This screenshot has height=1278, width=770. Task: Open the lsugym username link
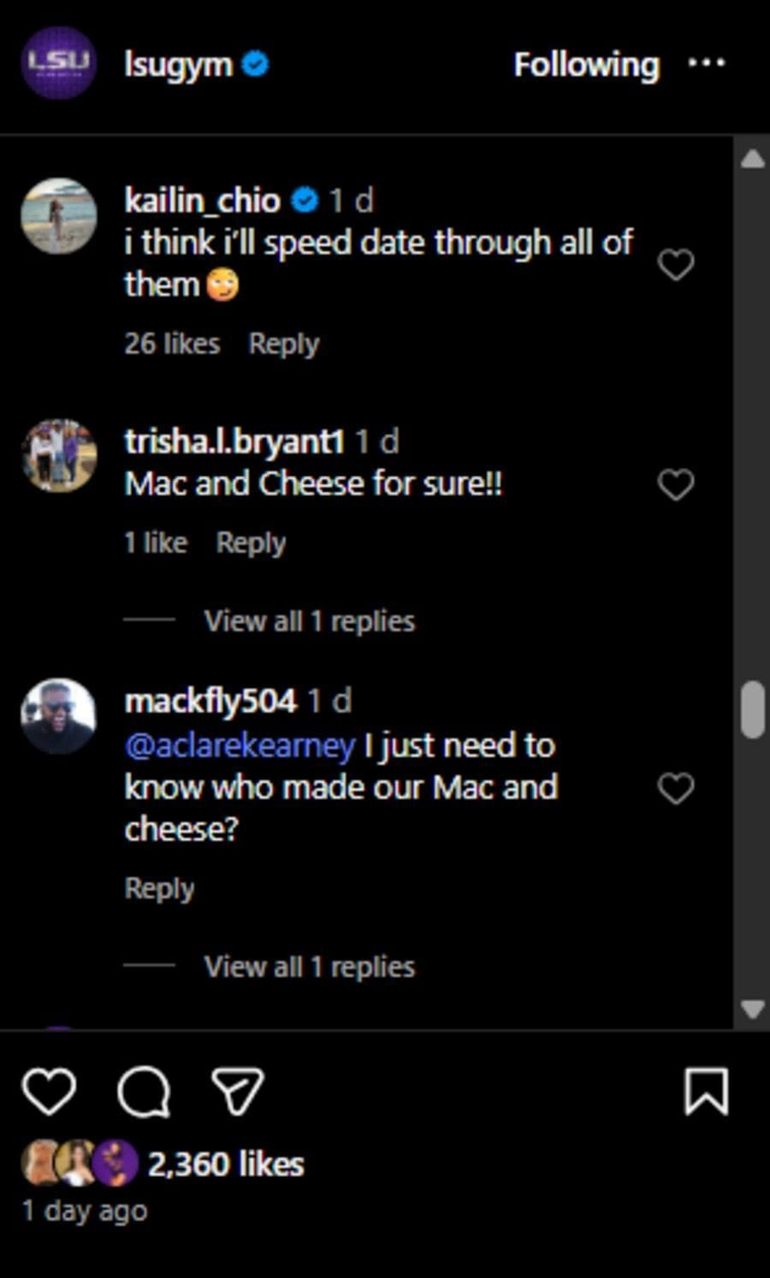[x=175, y=63]
